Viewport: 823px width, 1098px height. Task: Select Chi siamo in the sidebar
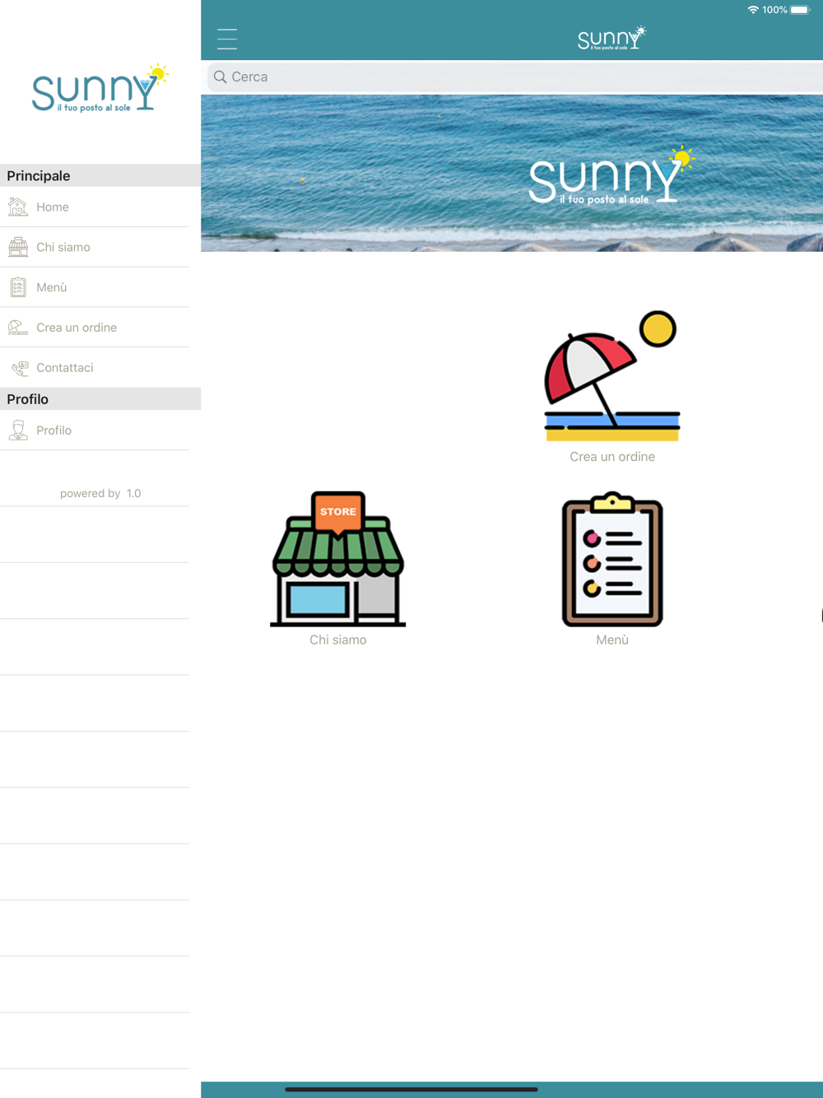[x=95, y=247]
